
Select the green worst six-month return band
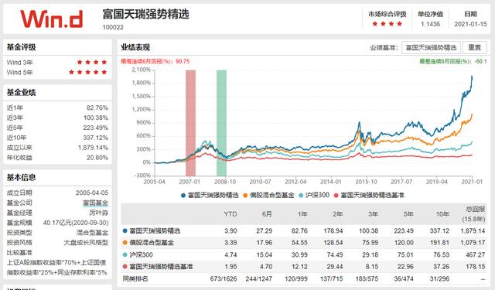tap(221, 123)
